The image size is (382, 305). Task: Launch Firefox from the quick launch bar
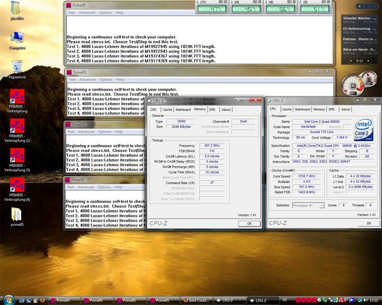click(x=42, y=300)
